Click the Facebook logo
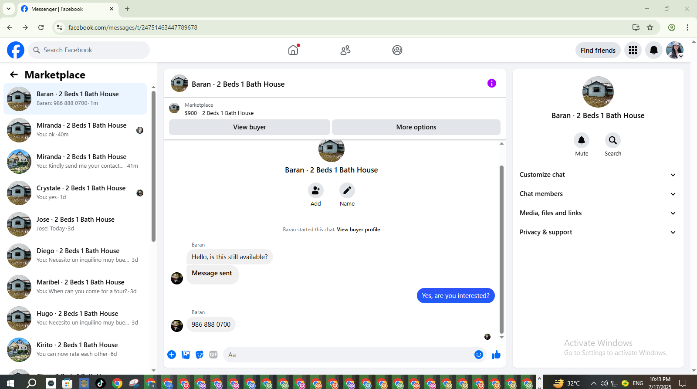Viewport: 697px width, 389px height. 16,50
